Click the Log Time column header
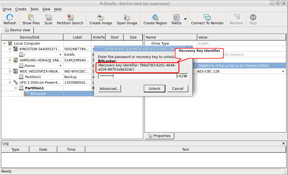The height and width of the screenshot is (175, 288). (71, 150)
